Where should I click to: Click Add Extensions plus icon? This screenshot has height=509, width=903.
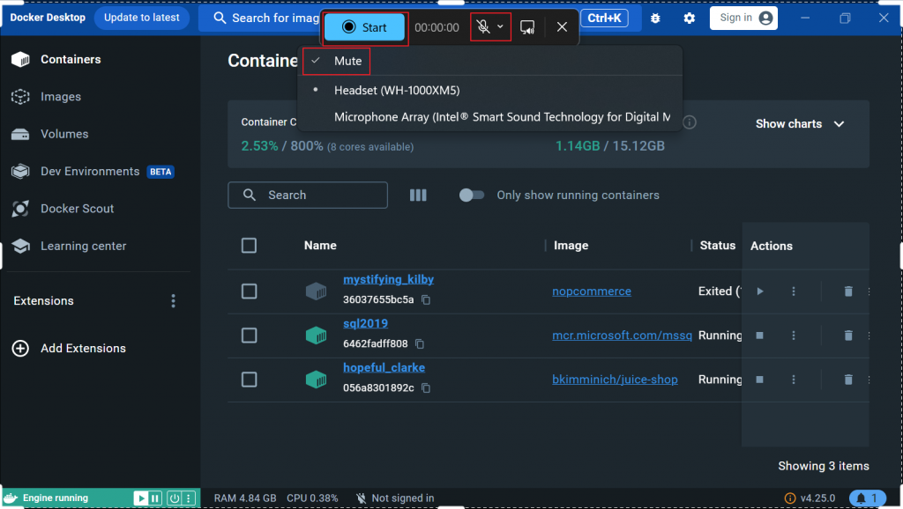point(20,349)
